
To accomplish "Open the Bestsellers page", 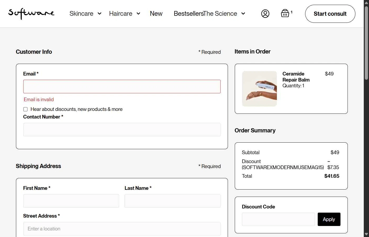I will pos(188,14).
